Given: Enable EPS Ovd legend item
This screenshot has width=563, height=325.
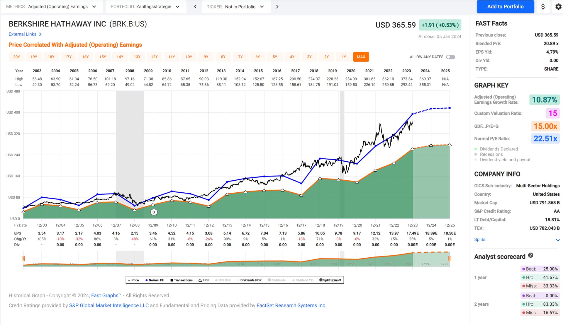Looking at the screenshot, I should (223, 280).
